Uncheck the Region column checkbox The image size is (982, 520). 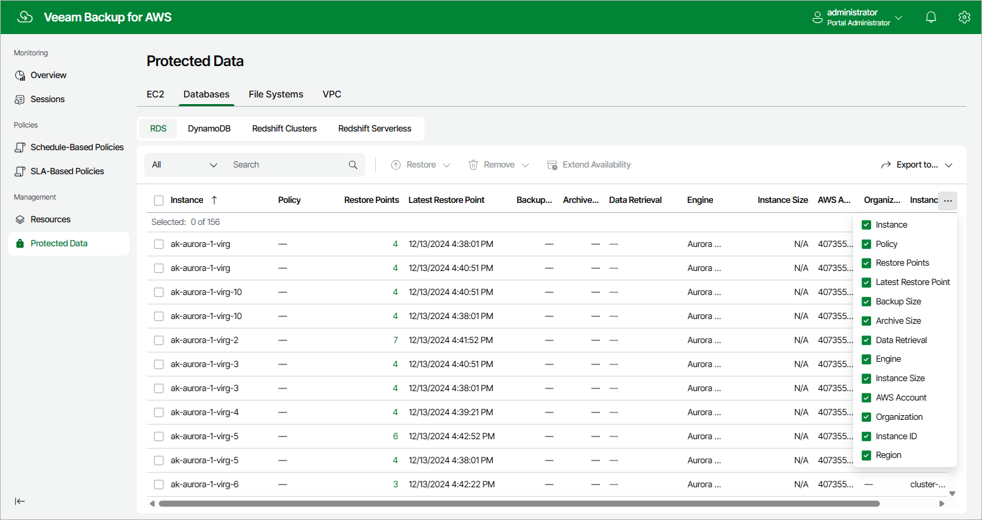coord(867,455)
